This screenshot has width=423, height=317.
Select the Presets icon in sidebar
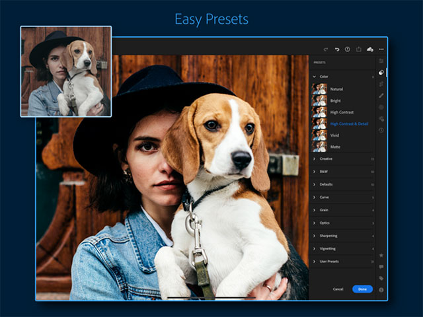point(381,72)
